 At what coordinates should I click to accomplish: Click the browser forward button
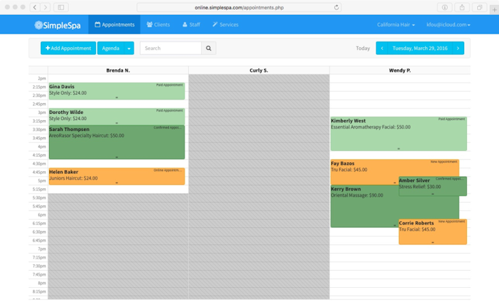pos(45,7)
